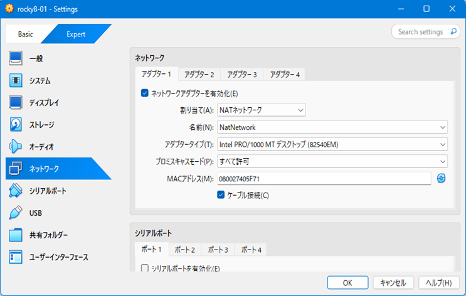Toggle ネットワークアダプターを有効化 checkbox

point(145,93)
